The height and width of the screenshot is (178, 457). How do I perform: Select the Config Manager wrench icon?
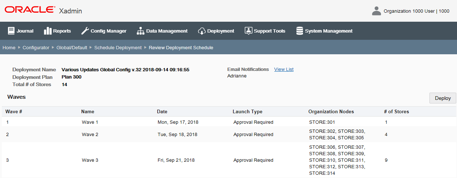(x=85, y=31)
